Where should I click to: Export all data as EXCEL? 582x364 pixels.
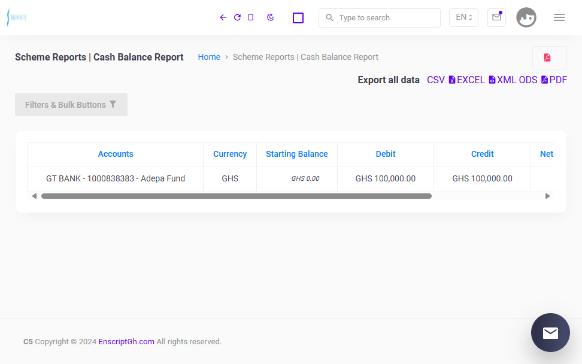tap(467, 80)
